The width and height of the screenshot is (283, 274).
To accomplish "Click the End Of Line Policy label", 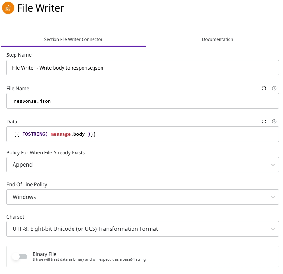I will [27, 185].
